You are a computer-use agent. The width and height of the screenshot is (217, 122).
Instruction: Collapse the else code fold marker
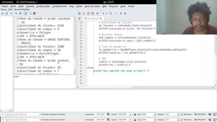click(86, 68)
